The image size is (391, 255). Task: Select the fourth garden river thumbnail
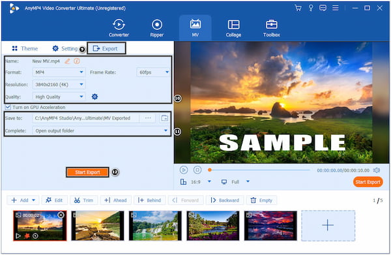point(213,226)
